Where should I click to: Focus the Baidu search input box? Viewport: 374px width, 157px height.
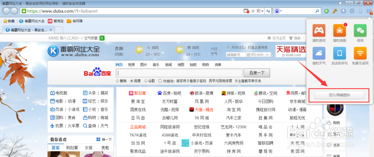click(x=179, y=73)
